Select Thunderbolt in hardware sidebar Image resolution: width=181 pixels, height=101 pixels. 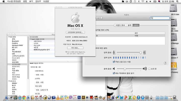(16, 52)
